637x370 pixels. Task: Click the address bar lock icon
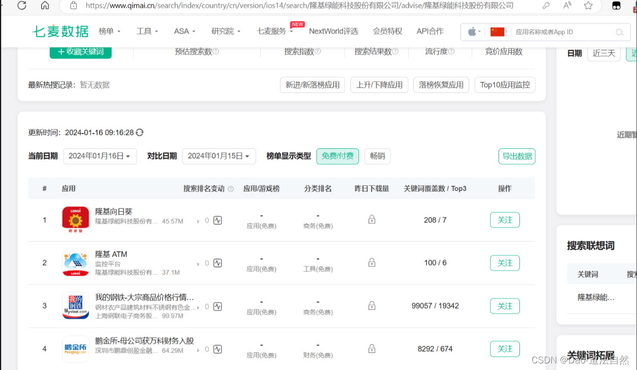tap(74, 6)
